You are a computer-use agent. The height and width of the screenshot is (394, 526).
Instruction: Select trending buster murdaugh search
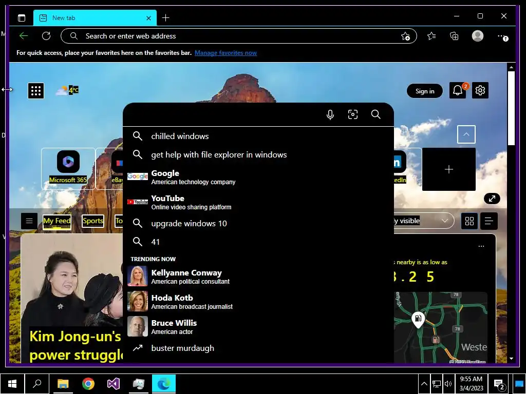click(x=258, y=348)
